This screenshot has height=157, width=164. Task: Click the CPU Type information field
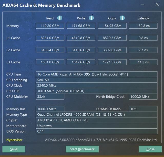[97, 74]
